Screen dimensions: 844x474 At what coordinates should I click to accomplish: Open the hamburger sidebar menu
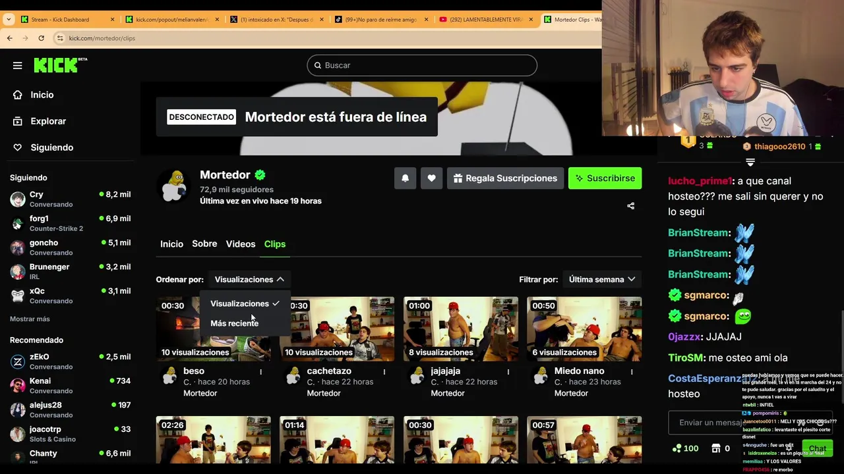18,65
